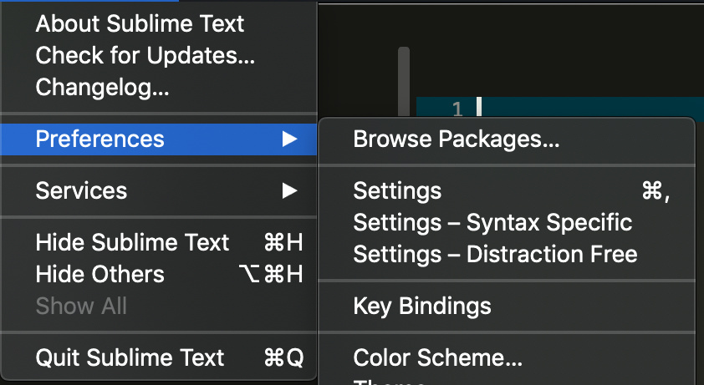Choose Color Scheme option

(438, 358)
